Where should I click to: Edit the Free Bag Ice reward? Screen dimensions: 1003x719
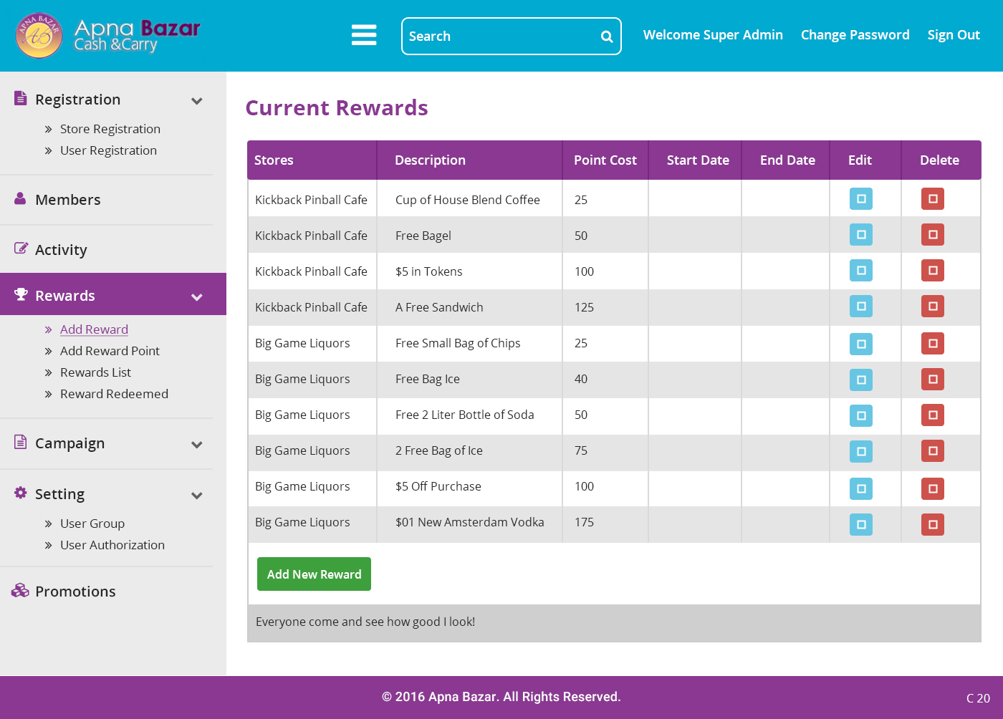coord(860,380)
